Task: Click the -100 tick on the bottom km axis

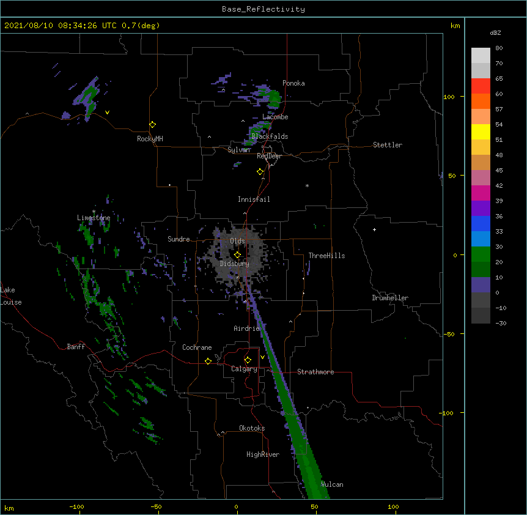Action: click(x=77, y=506)
